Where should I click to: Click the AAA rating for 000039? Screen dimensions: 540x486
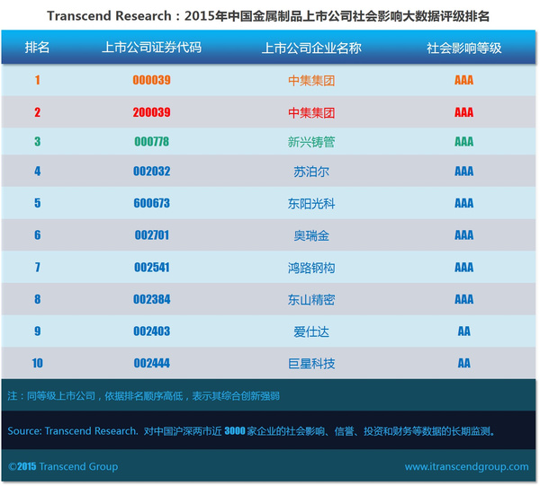[x=463, y=80]
